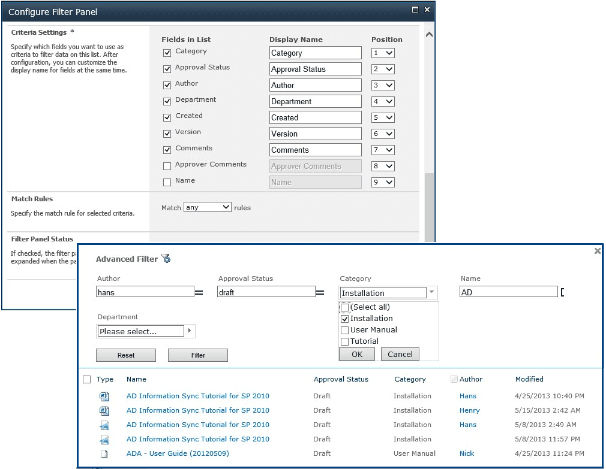Open position dropdown for Name
Image resolution: width=606 pixels, height=469 pixels.
pyautogui.click(x=383, y=183)
